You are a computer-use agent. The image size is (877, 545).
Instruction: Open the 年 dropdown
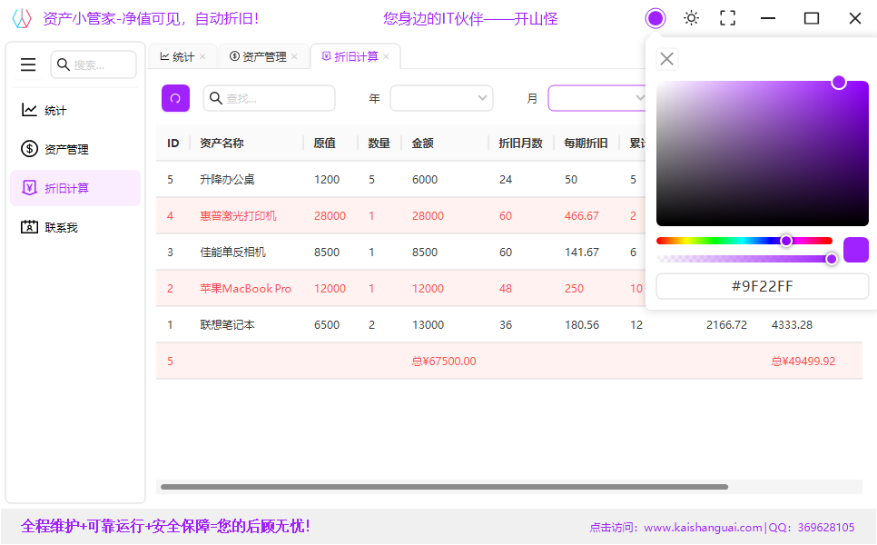click(x=441, y=98)
